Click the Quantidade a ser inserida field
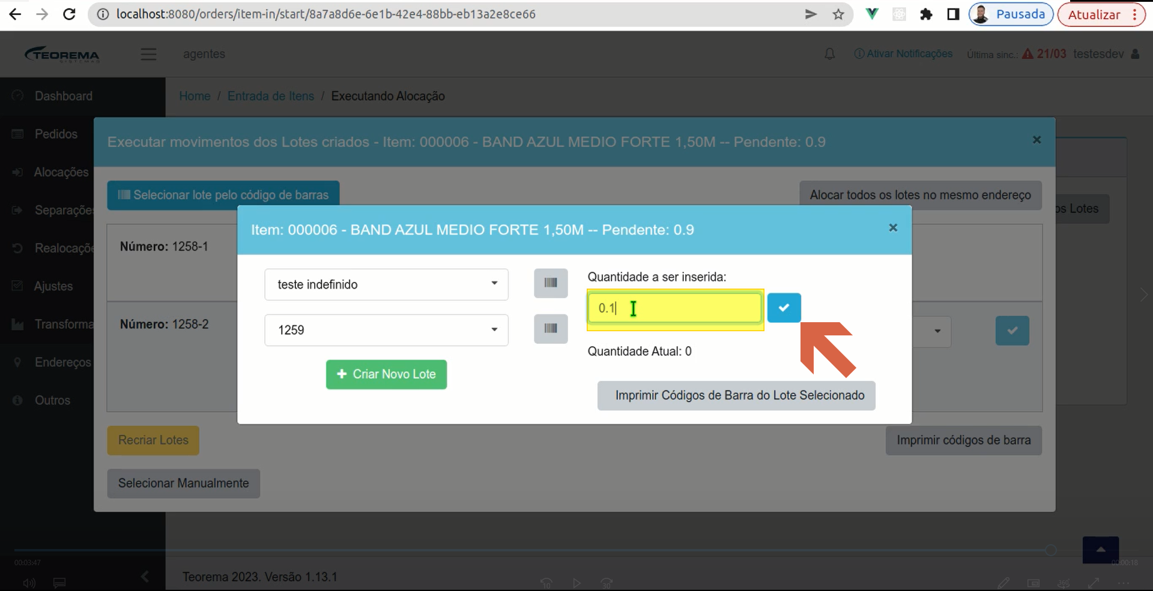This screenshot has width=1153, height=591. (x=674, y=308)
